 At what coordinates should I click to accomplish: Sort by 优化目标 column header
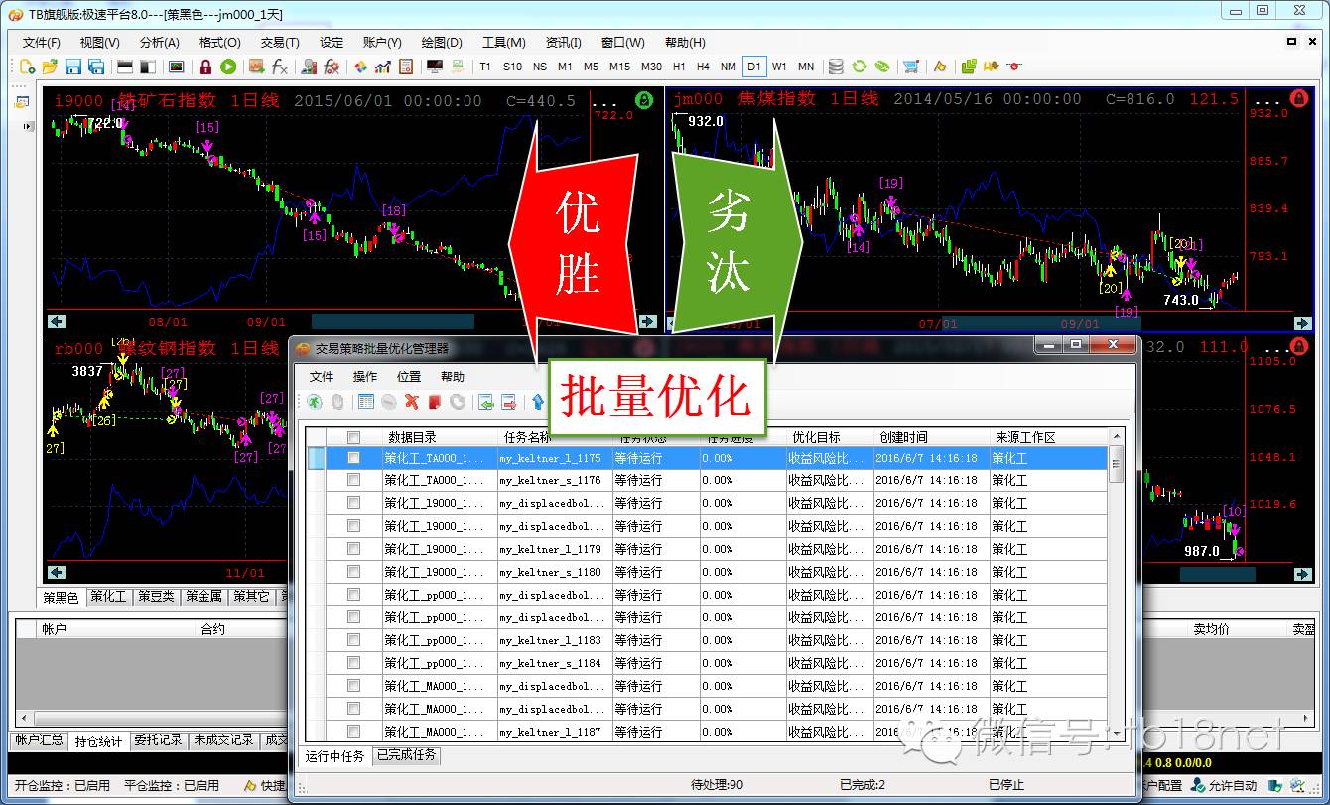829,437
